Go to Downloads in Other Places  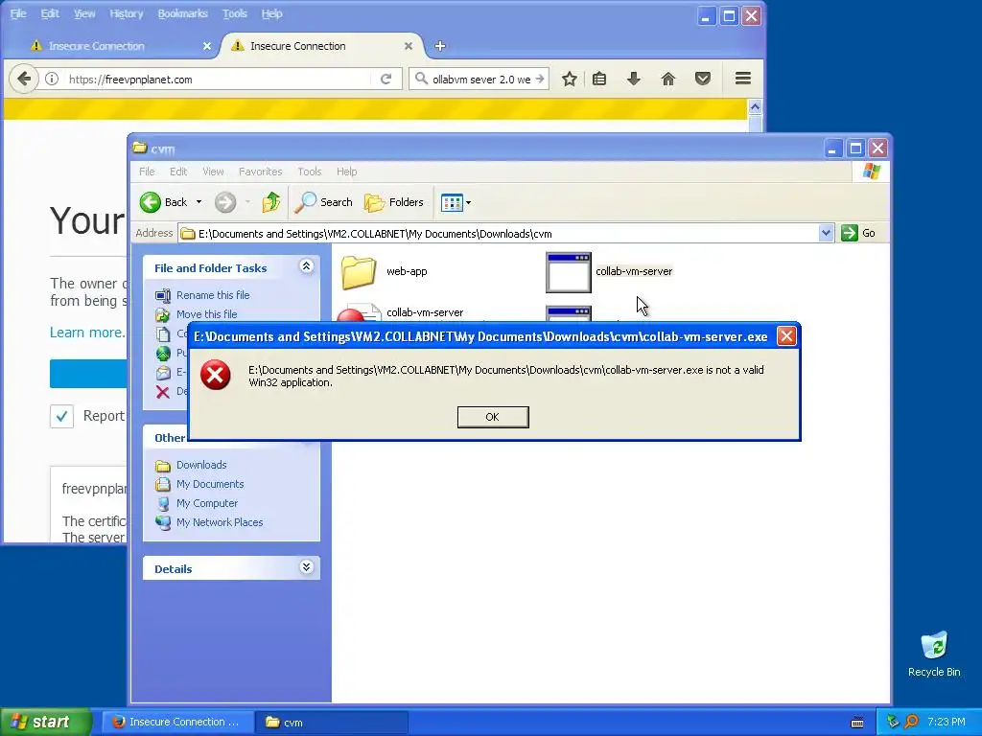point(201,465)
